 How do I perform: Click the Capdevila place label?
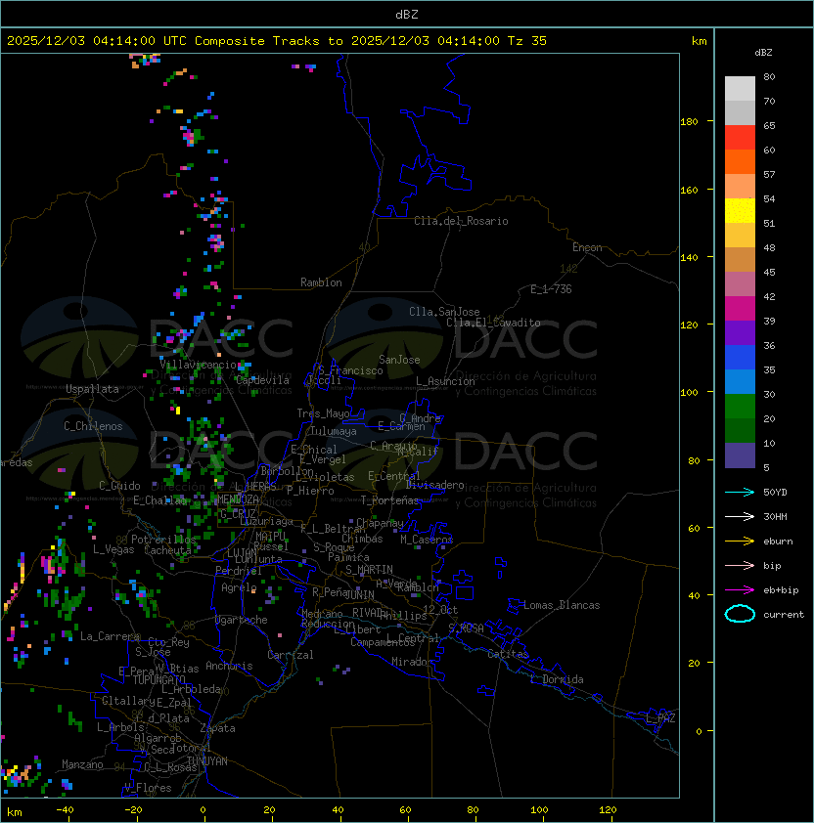(262, 380)
